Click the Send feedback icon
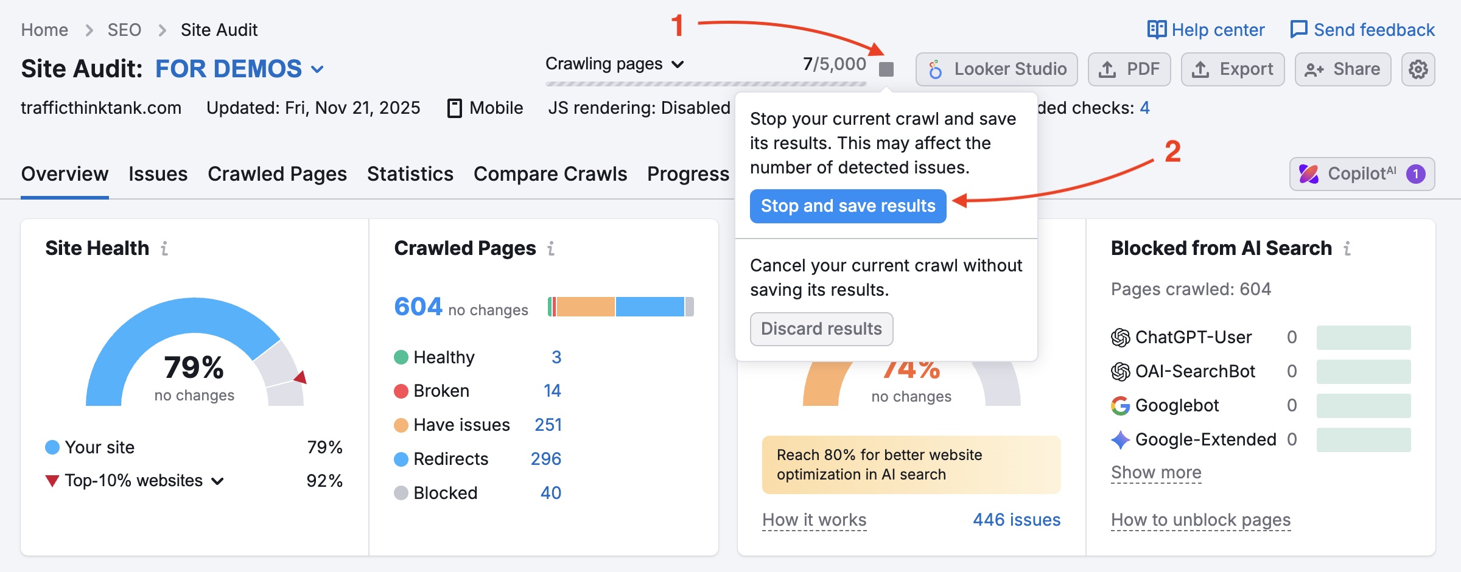The width and height of the screenshot is (1461, 572). click(1300, 29)
